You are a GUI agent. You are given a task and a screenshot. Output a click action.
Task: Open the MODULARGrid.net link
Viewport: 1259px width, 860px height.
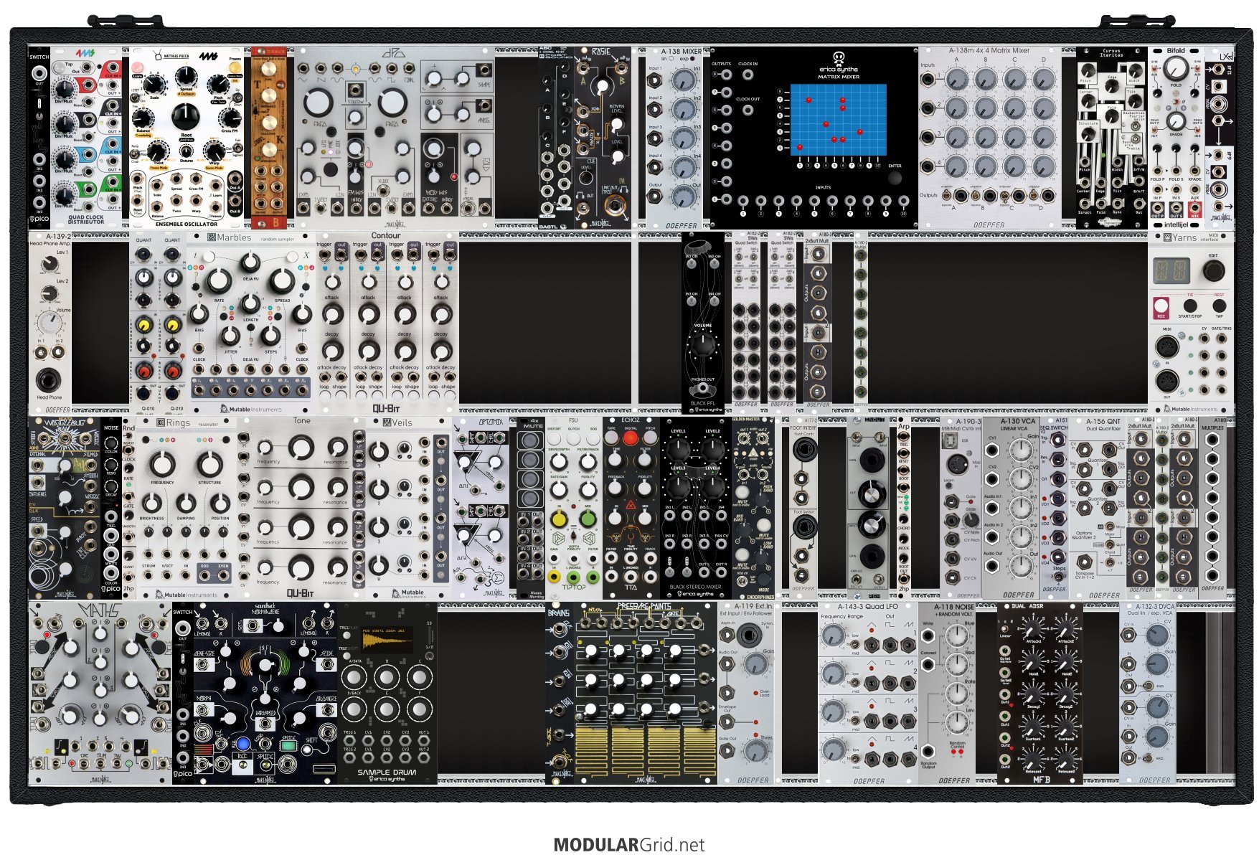pos(629,844)
